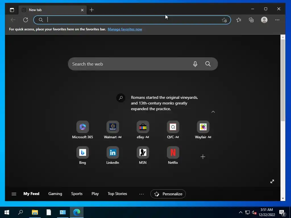Image resolution: width=291 pixels, height=218 pixels.
Task: Open the profile avatar
Action: point(264,20)
